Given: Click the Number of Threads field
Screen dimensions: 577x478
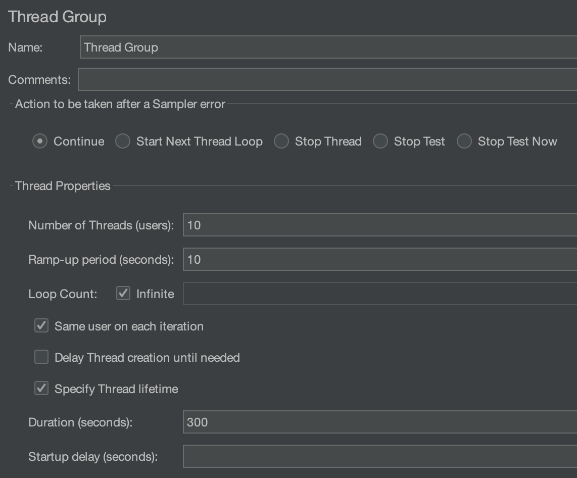Looking at the screenshot, I should pyautogui.click(x=380, y=225).
